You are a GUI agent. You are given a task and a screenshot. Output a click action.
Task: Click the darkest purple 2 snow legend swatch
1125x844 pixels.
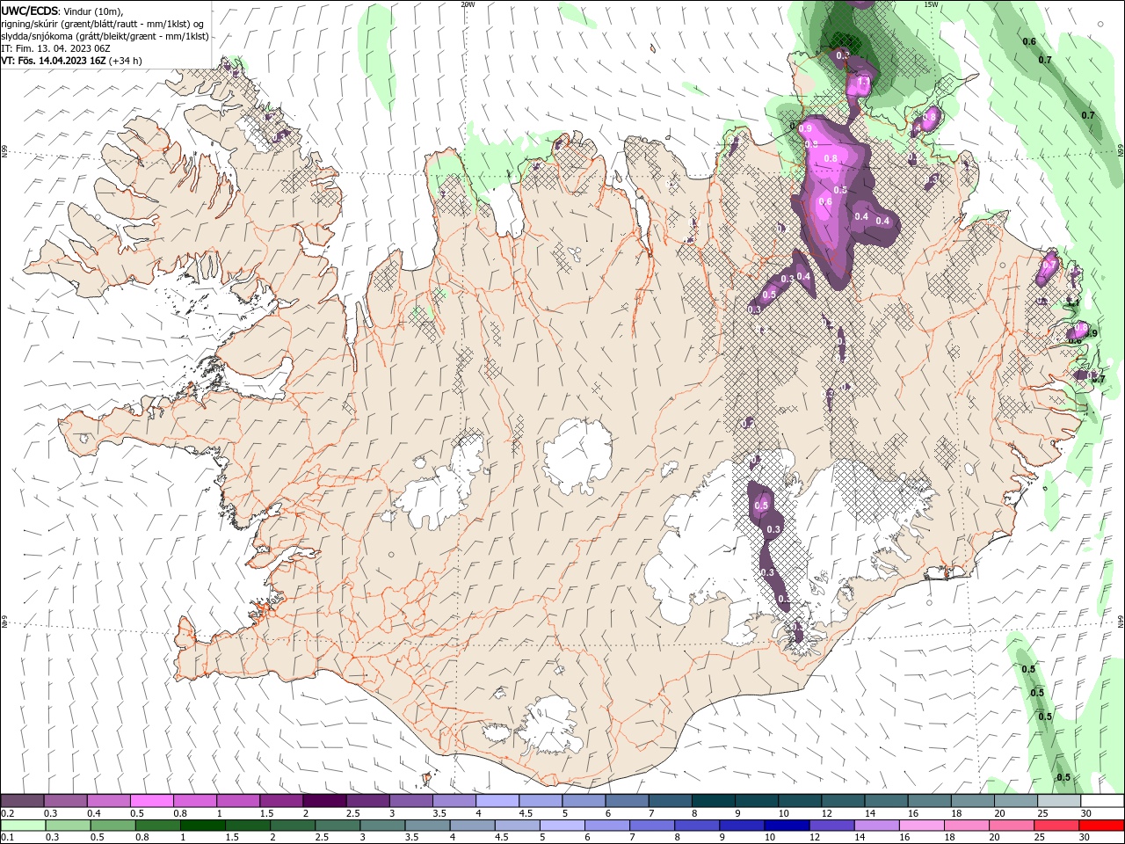coord(324,801)
